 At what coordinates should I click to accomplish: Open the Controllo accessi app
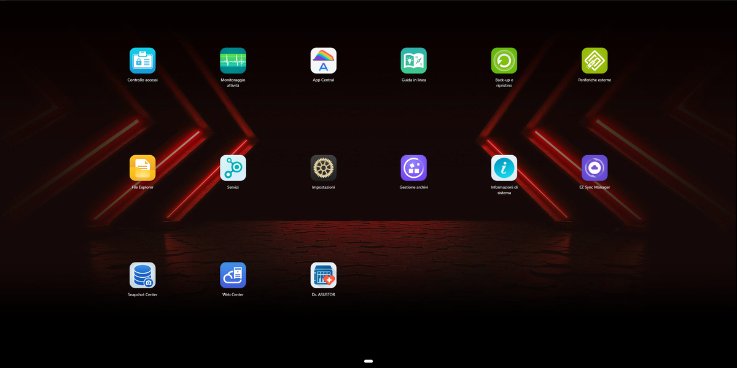(x=142, y=61)
